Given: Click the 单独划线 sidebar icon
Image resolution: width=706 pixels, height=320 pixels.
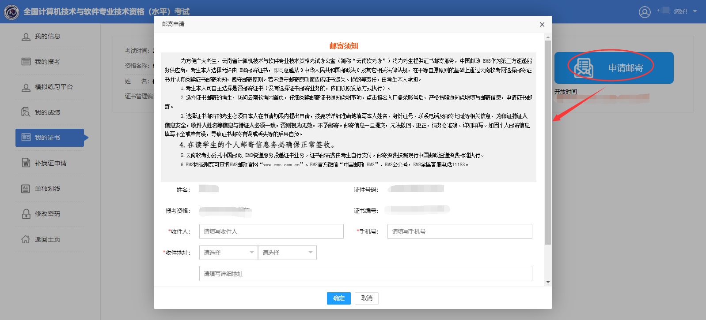Looking at the screenshot, I should [x=26, y=189].
